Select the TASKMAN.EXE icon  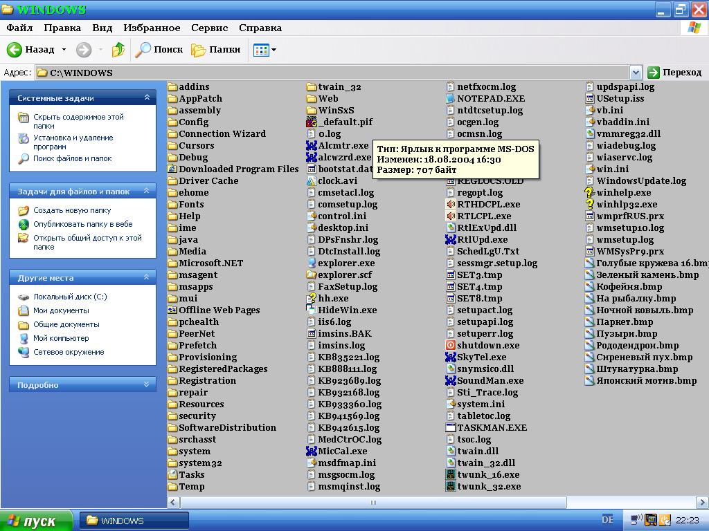click(x=450, y=427)
